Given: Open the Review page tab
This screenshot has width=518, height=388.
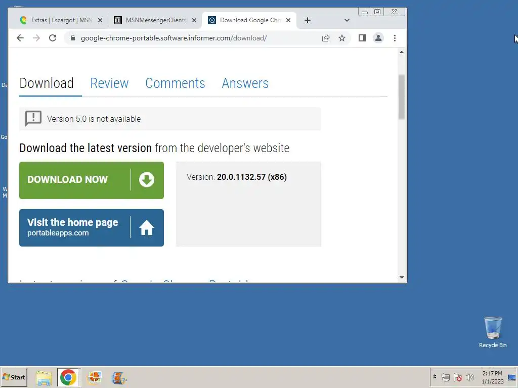Looking at the screenshot, I should (x=109, y=83).
